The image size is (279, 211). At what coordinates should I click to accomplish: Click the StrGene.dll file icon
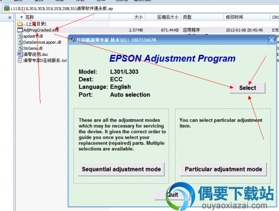(x=20, y=48)
